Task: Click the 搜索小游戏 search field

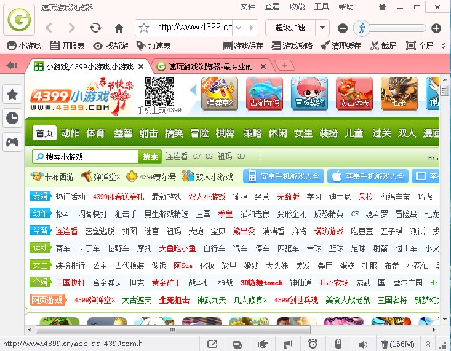Action: (x=85, y=157)
